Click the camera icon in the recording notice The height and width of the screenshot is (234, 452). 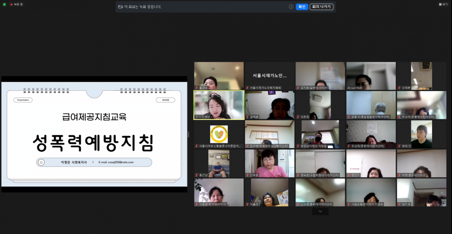point(121,7)
